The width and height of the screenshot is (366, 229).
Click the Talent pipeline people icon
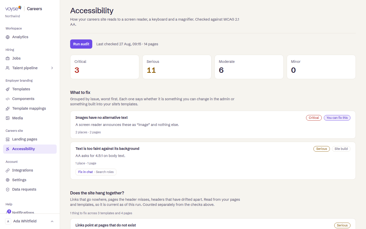coord(8,68)
